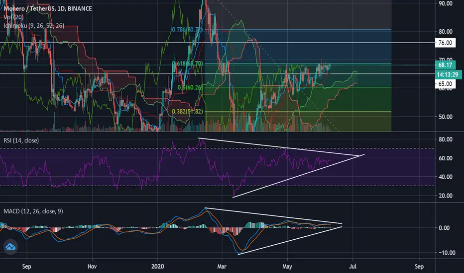The image size is (464, 273).
Task: Select the 0.382(51.82) Fibonacci level label
Action: coord(187,112)
